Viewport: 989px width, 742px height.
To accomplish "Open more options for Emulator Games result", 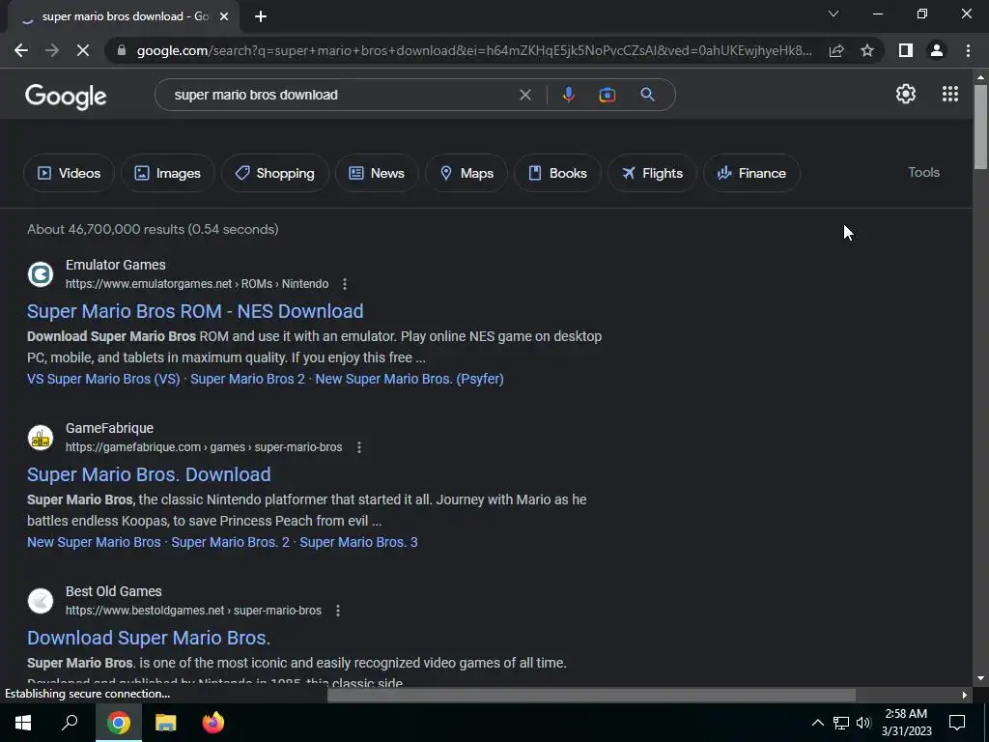I will [x=345, y=284].
